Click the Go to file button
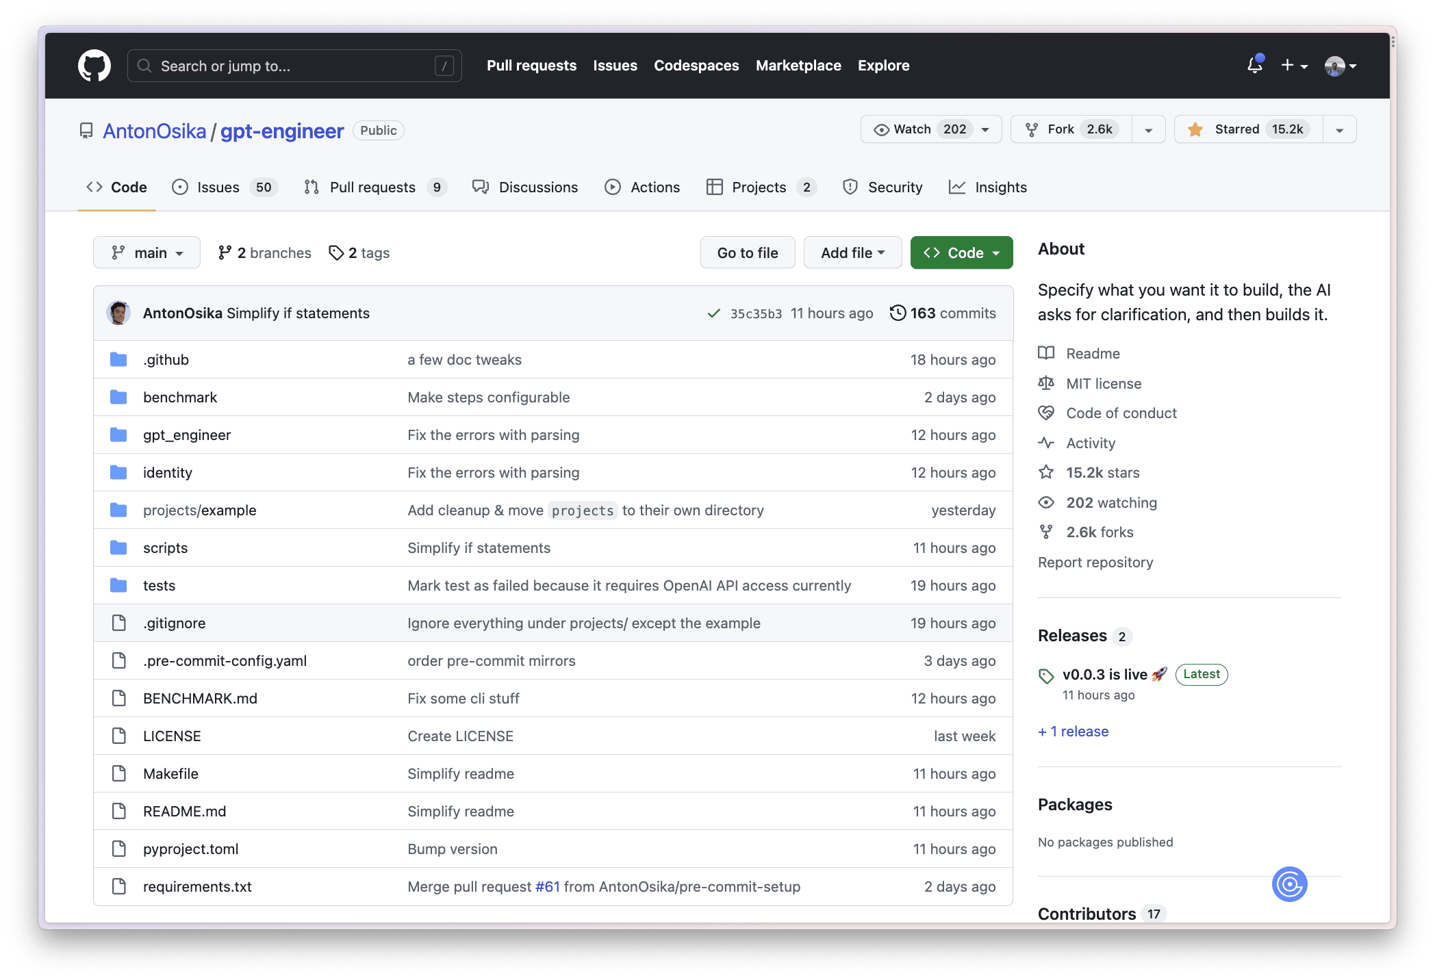The height and width of the screenshot is (980, 1435). [x=747, y=253]
